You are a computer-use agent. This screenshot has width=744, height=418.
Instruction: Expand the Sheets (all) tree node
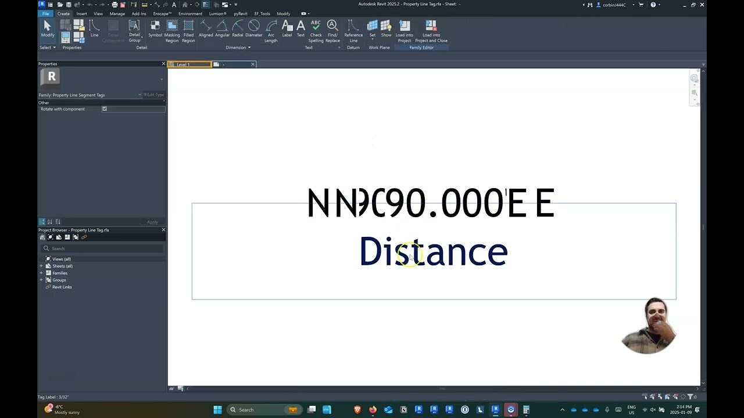click(41, 266)
